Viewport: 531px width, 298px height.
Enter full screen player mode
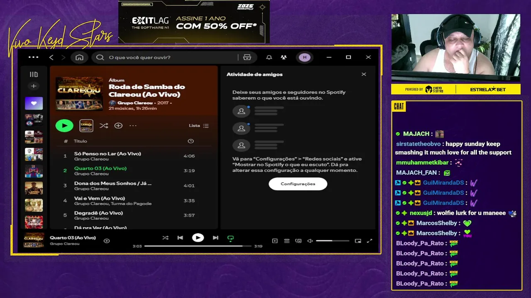(x=370, y=241)
